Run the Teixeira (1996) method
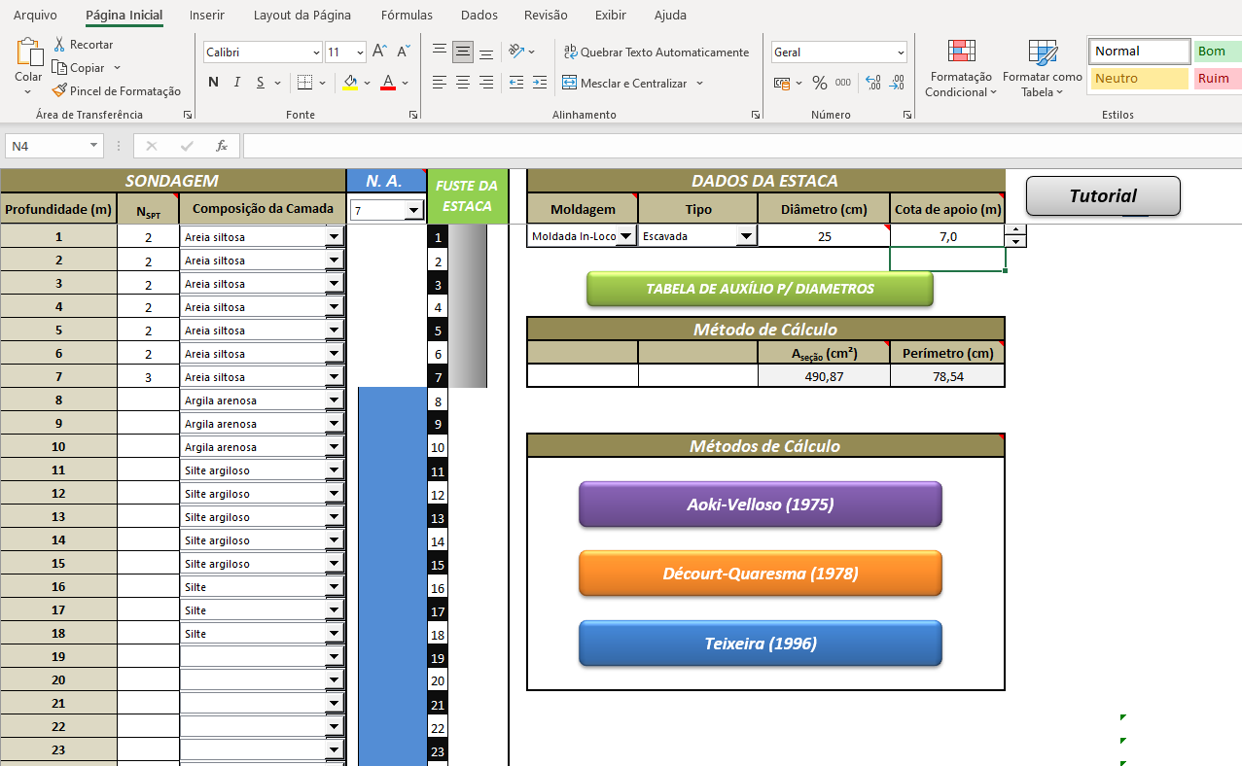Screen dimensions: 1242x766 761,644
